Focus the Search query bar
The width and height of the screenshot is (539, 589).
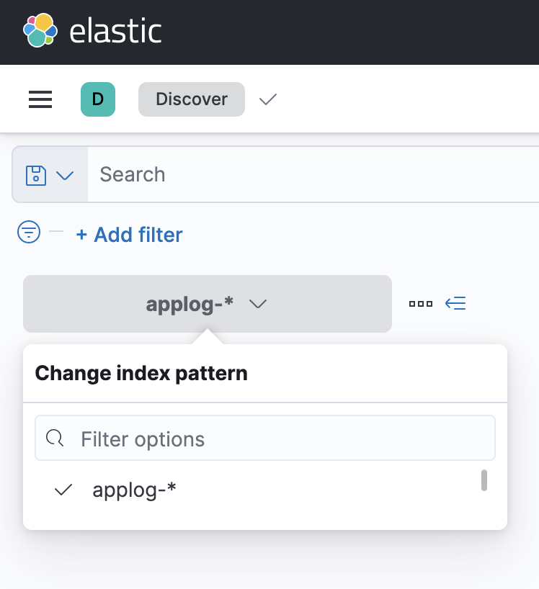pos(313,174)
